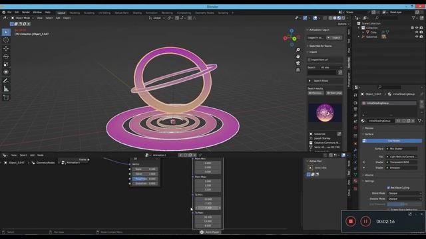Collapse the Settings panel
This screenshot has width=426, height=239.
point(369,181)
